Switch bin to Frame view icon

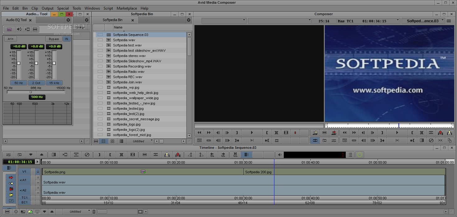112,141
